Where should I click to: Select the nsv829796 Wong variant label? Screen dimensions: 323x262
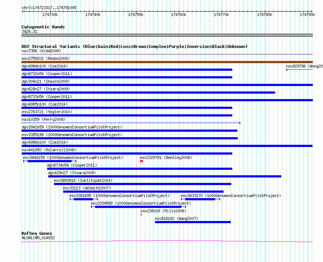click(304, 66)
